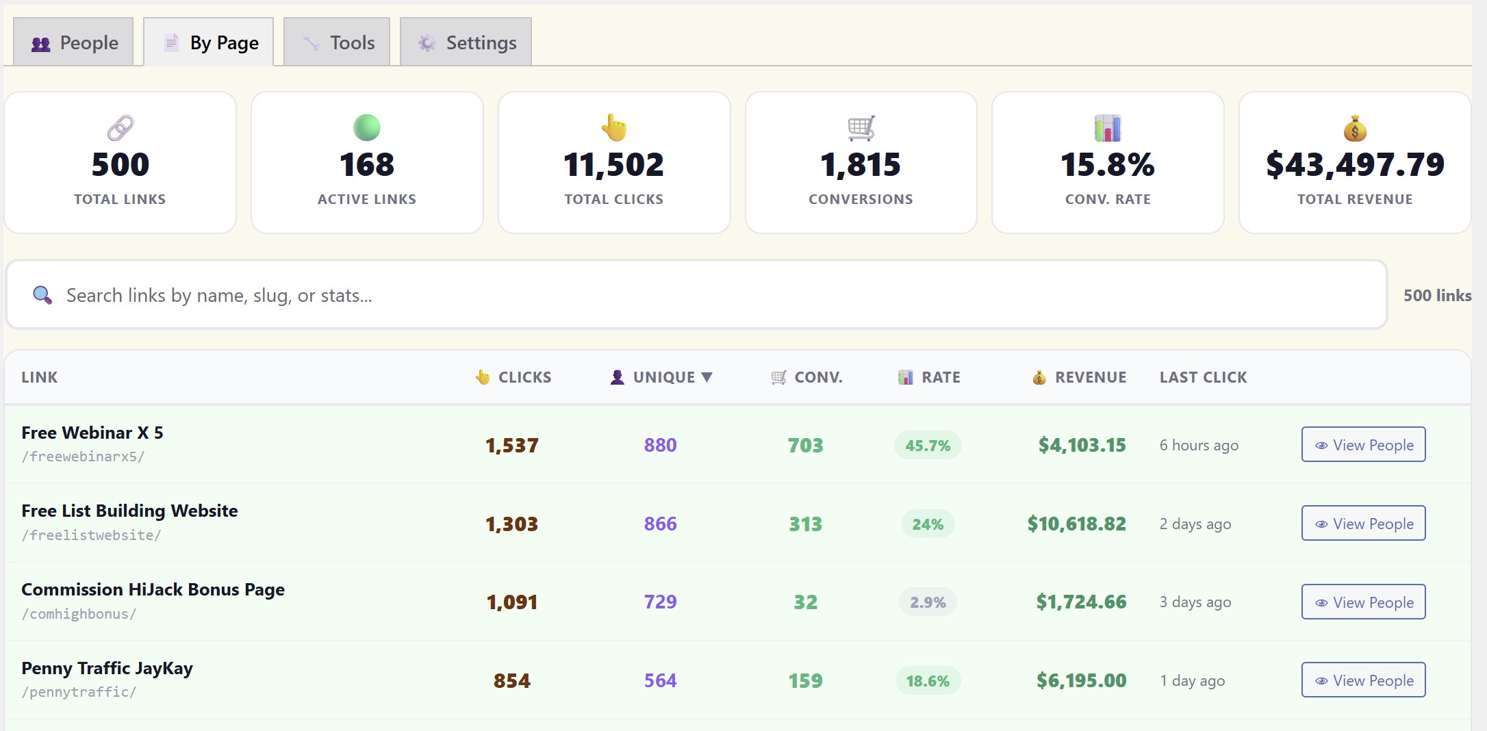View People for Commission HiJack Bonus Page
The height and width of the screenshot is (731, 1487).
1364,602
